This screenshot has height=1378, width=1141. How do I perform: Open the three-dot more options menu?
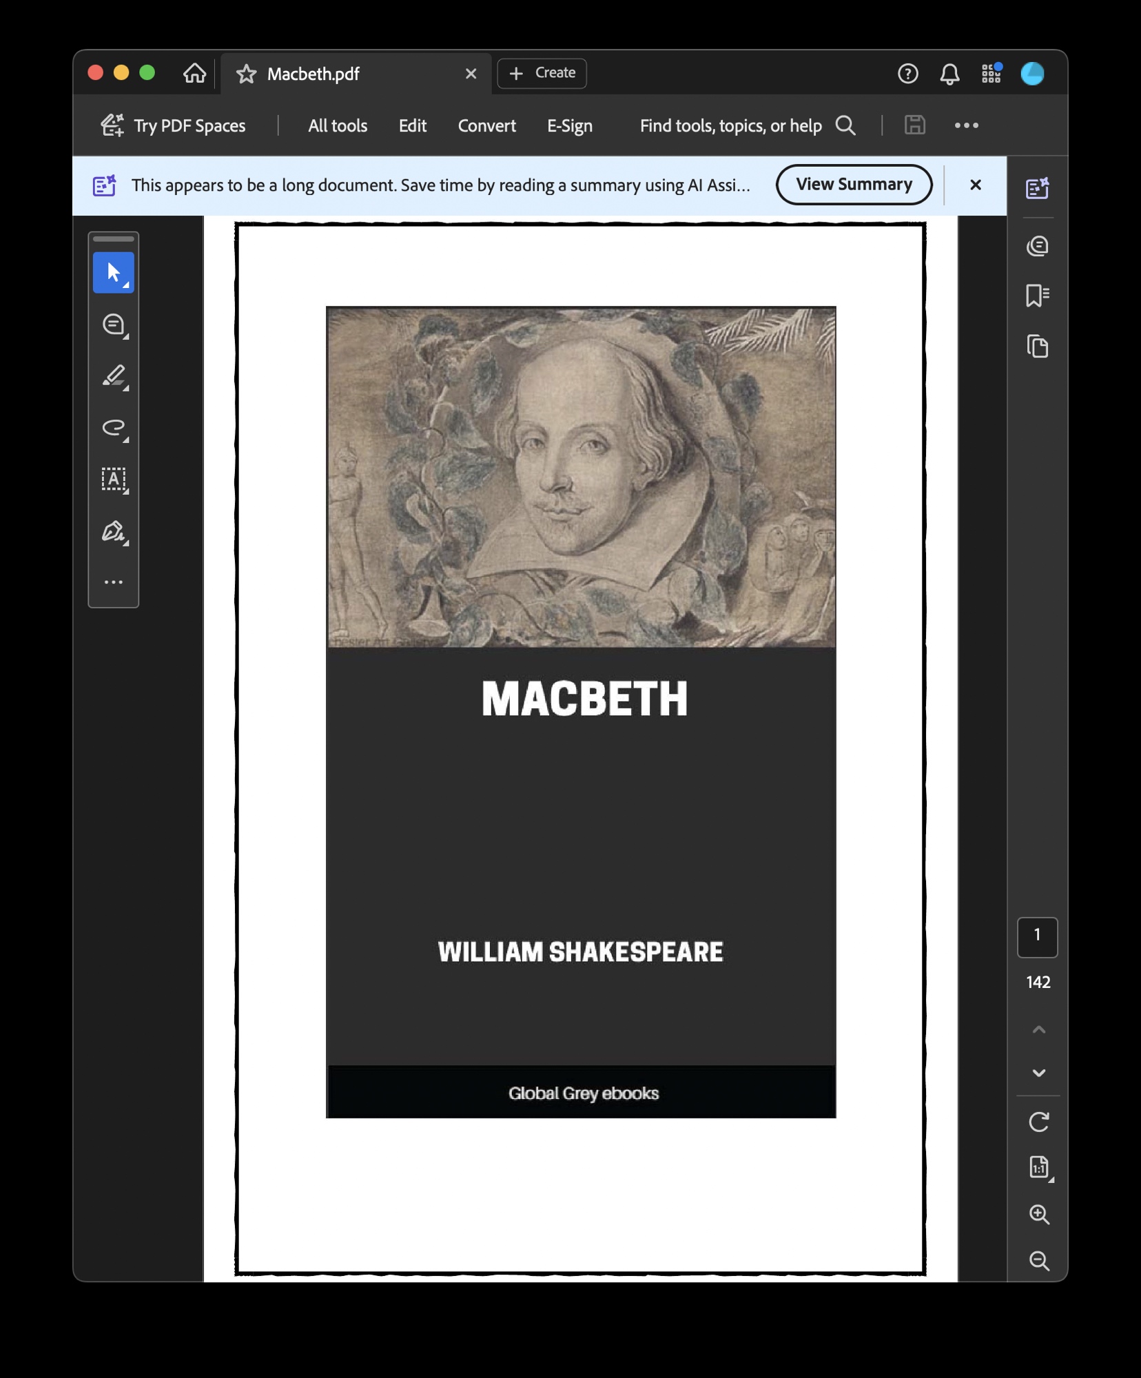click(x=966, y=125)
